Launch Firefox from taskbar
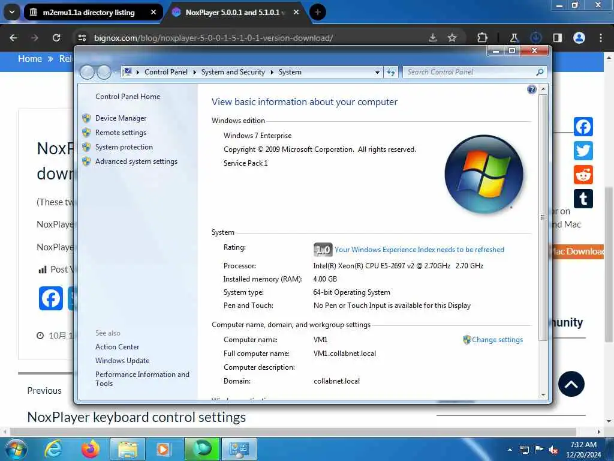Viewport: 614px width, 461px height. (x=91, y=449)
